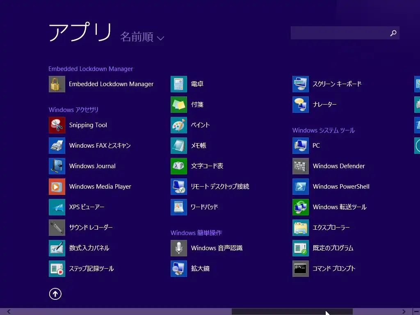Viewport: 420px width, 315px height.
Task: Open the サウンド レコーダー microphone icon
Action: [x=57, y=227]
